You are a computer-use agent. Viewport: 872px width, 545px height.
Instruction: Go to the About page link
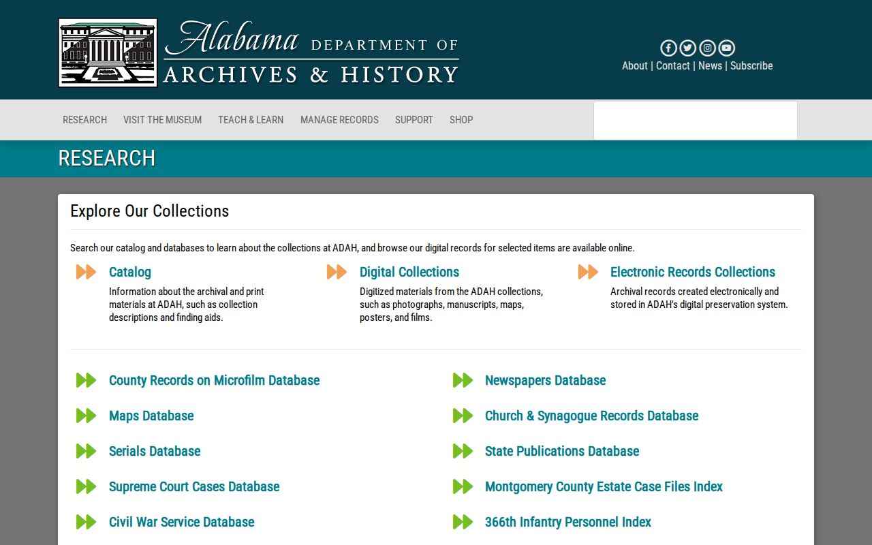coord(635,66)
